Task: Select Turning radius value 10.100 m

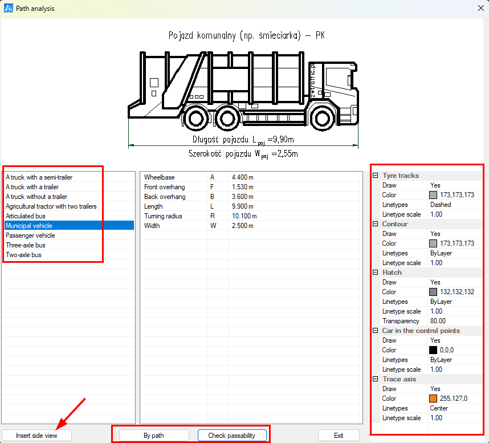Action: [x=244, y=216]
